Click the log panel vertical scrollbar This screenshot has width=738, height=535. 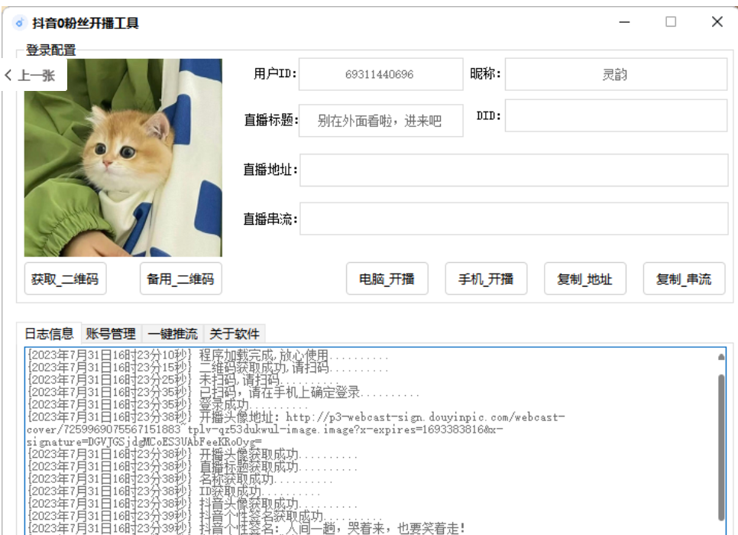point(721,443)
